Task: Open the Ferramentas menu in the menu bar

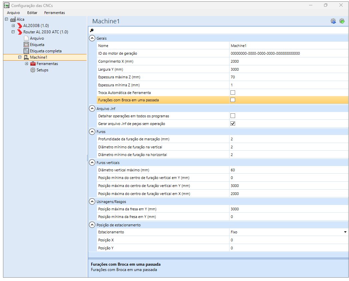Action: (55, 13)
